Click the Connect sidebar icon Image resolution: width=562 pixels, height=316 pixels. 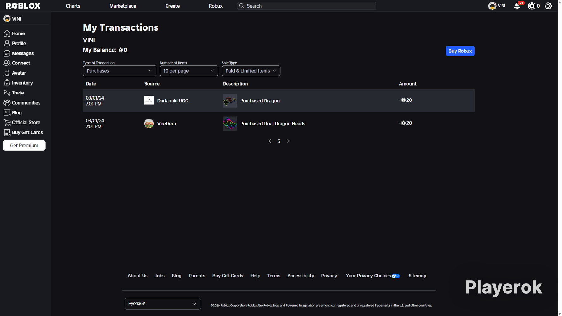(7, 63)
